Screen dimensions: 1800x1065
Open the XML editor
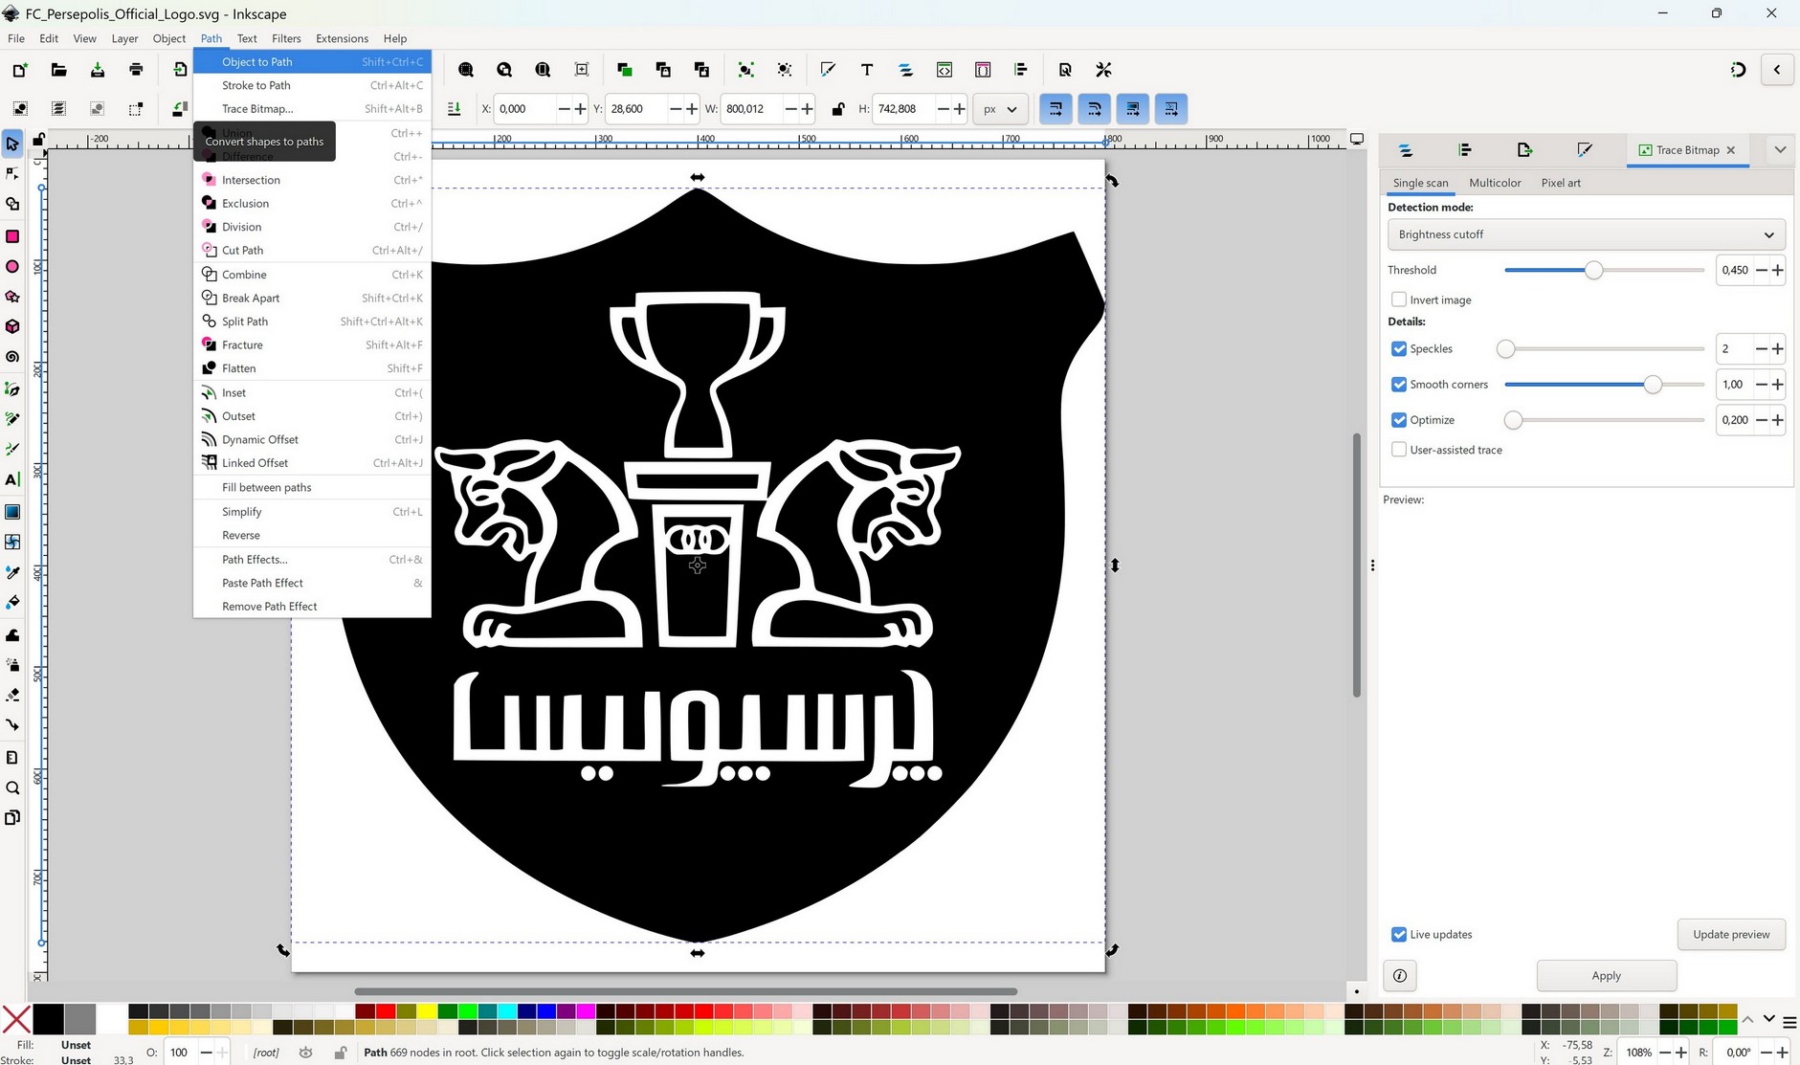point(944,70)
